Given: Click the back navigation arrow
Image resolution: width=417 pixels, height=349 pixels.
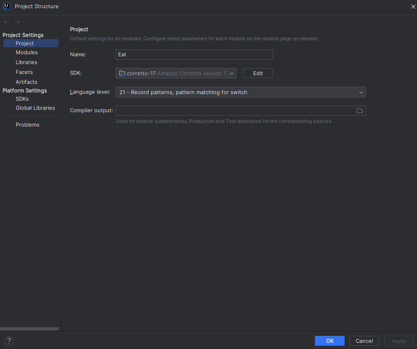Looking at the screenshot, I should [7, 22].
